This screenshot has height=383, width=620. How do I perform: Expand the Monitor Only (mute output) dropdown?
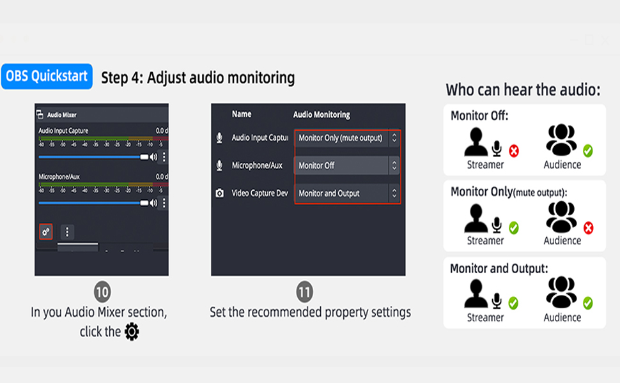pos(347,138)
